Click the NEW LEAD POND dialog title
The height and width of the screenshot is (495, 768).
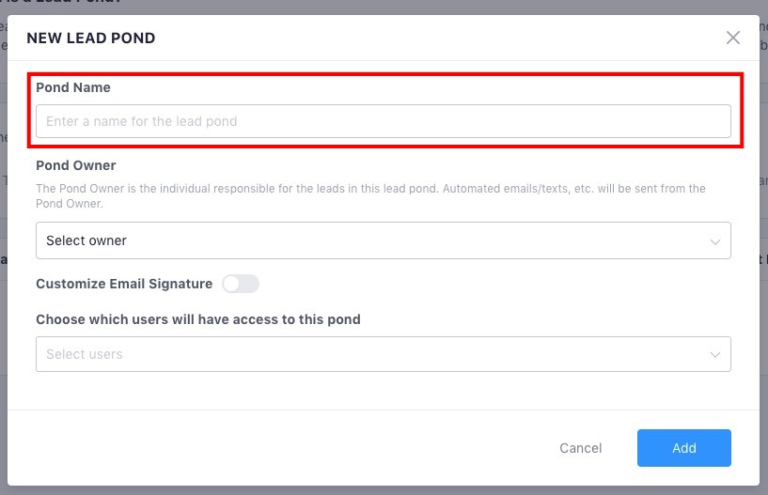(91, 39)
